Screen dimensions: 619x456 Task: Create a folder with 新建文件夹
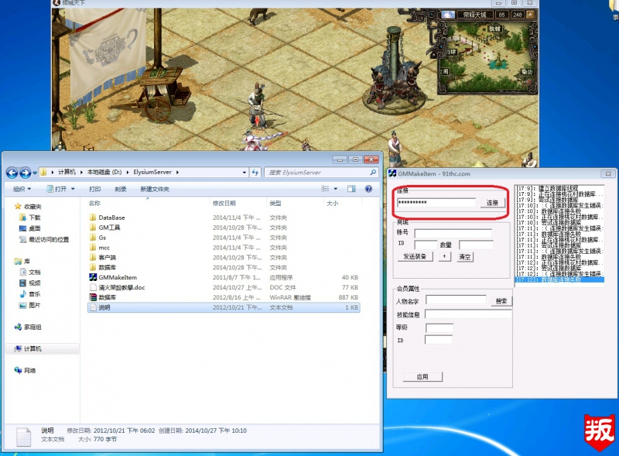pos(155,189)
